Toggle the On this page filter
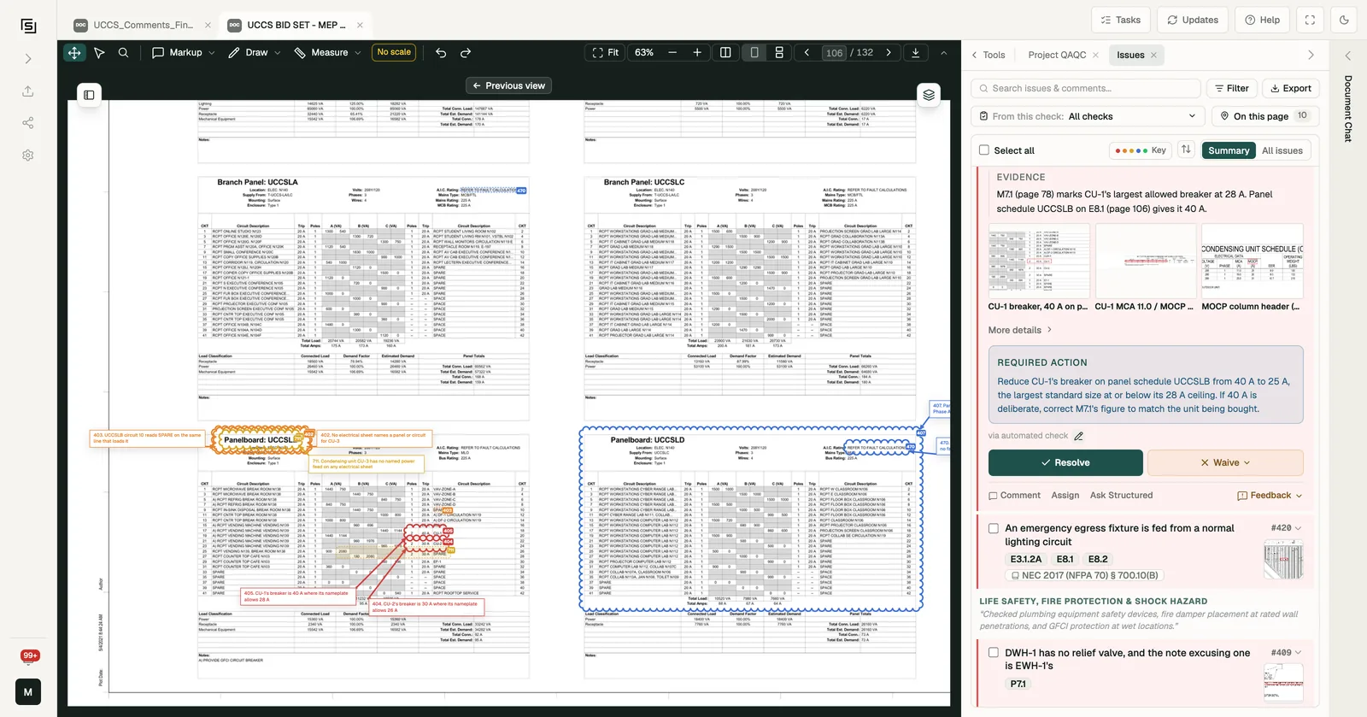This screenshot has width=1367, height=717. pos(1265,116)
